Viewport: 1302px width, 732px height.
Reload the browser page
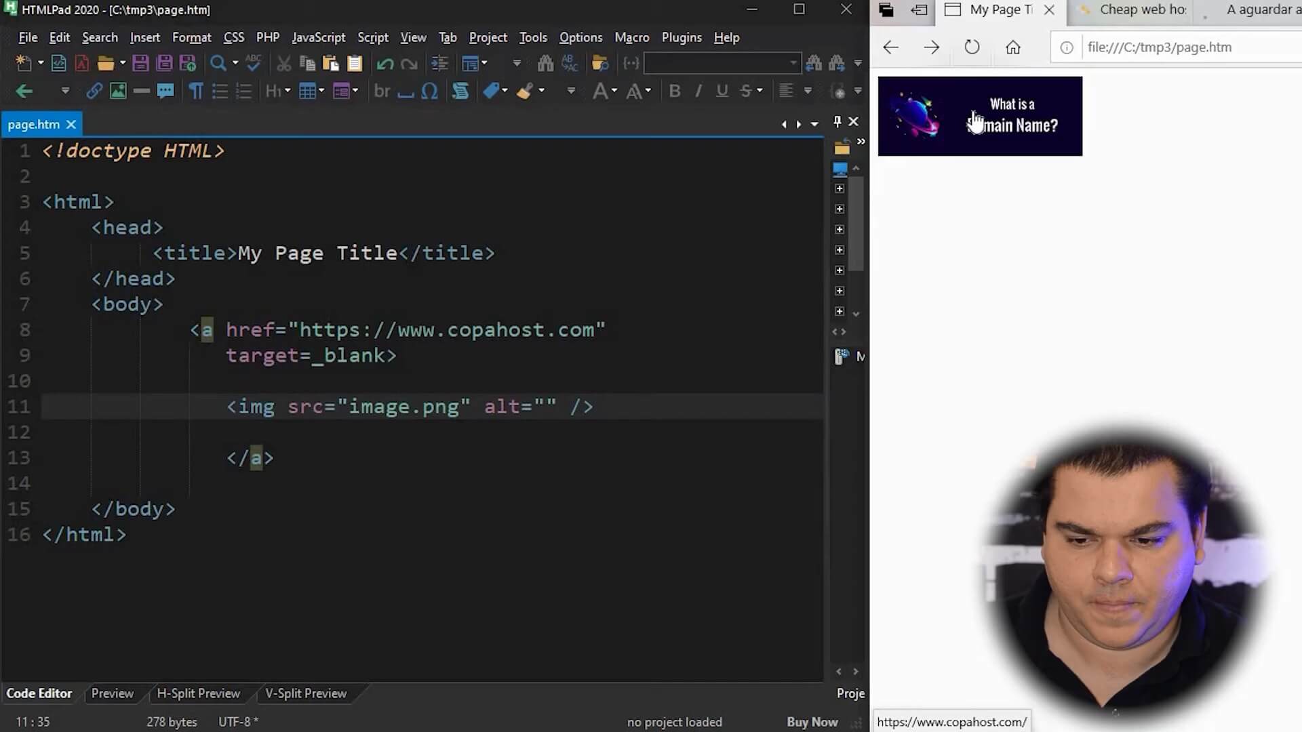tap(972, 47)
